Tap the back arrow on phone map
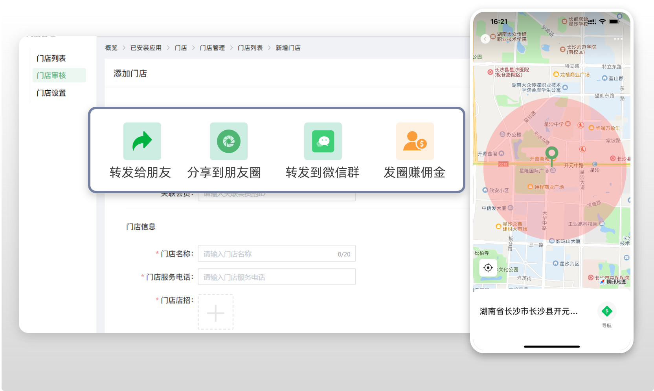 485,38
